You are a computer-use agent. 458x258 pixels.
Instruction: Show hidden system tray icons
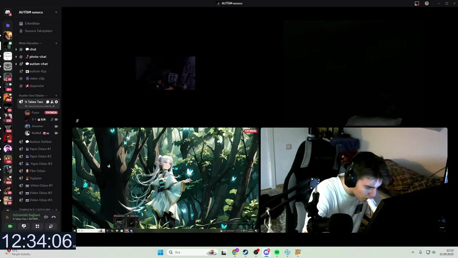(413, 252)
